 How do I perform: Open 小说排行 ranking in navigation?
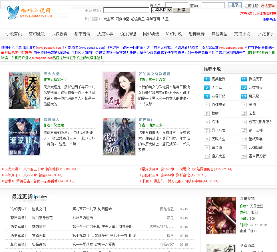[265, 34]
